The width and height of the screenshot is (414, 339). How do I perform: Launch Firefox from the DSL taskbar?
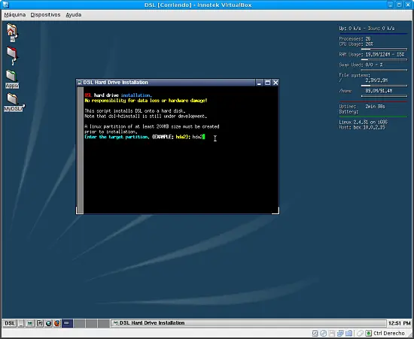point(57,323)
